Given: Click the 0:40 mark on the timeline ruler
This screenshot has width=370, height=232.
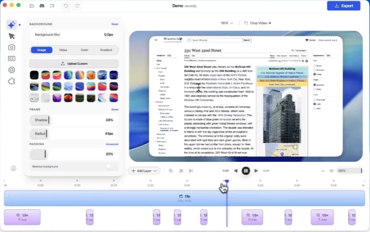Looking at the screenshot, I should [x=297, y=185].
